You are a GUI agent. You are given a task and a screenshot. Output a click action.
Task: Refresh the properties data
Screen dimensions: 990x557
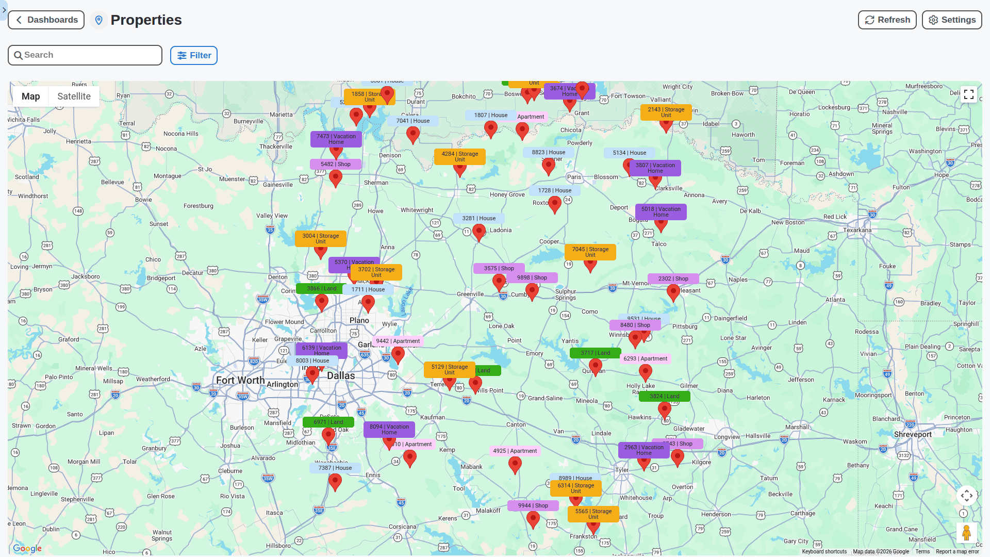pyautogui.click(x=887, y=20)
